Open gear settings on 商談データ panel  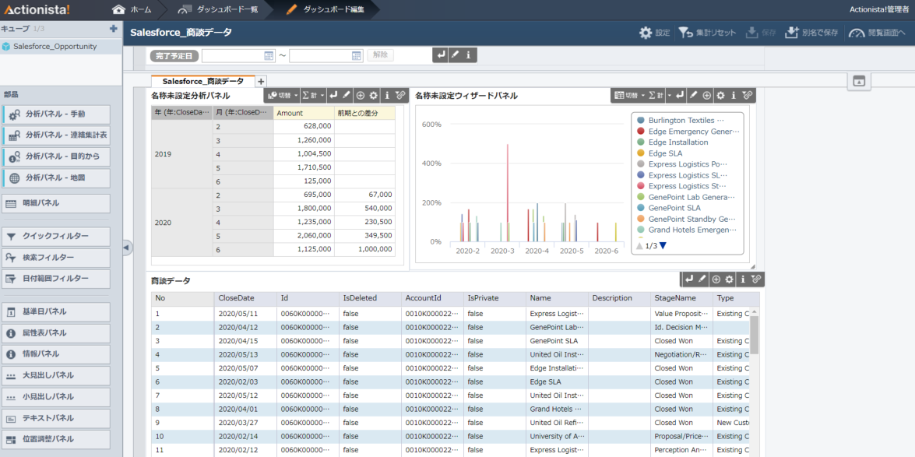click(730, 279)
